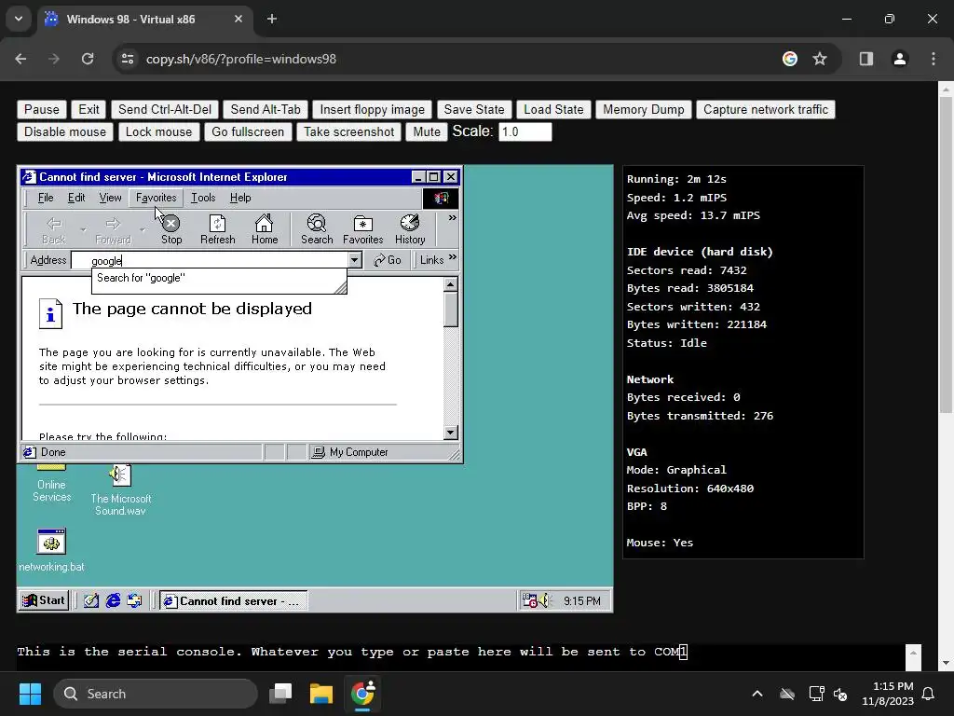This screenshot has height=716, width=954.
Task: Click Cannot find server taskbar button
Action: point(234,601)
